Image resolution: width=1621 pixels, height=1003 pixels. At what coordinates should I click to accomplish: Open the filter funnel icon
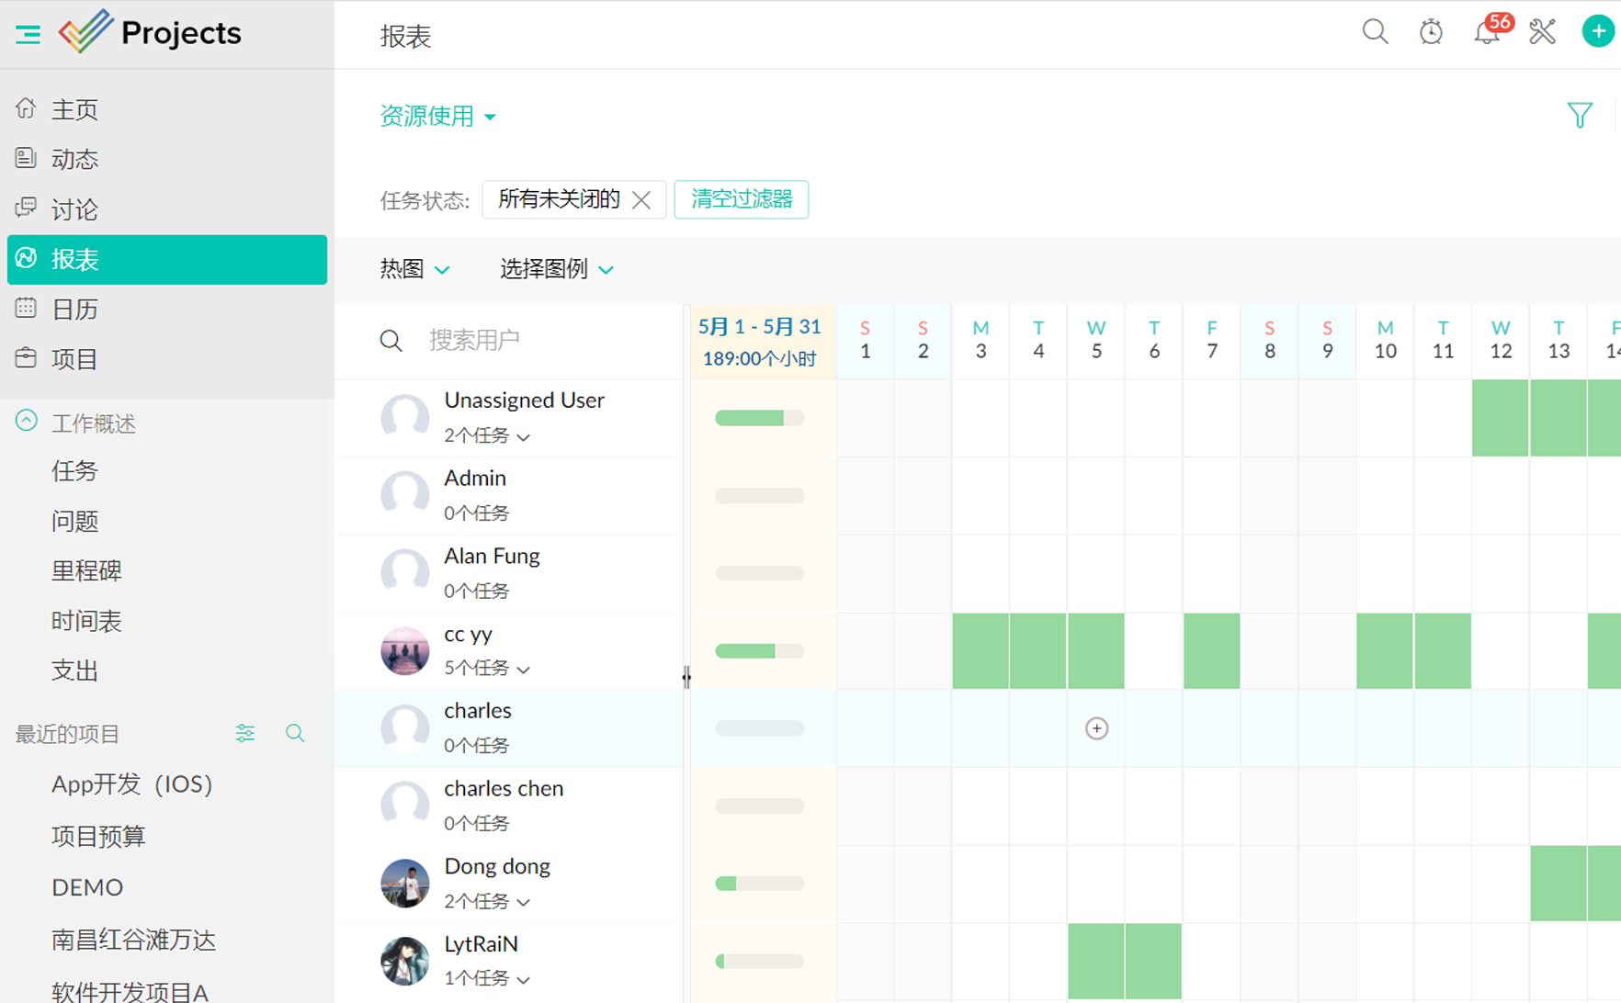coord(1580,115)
